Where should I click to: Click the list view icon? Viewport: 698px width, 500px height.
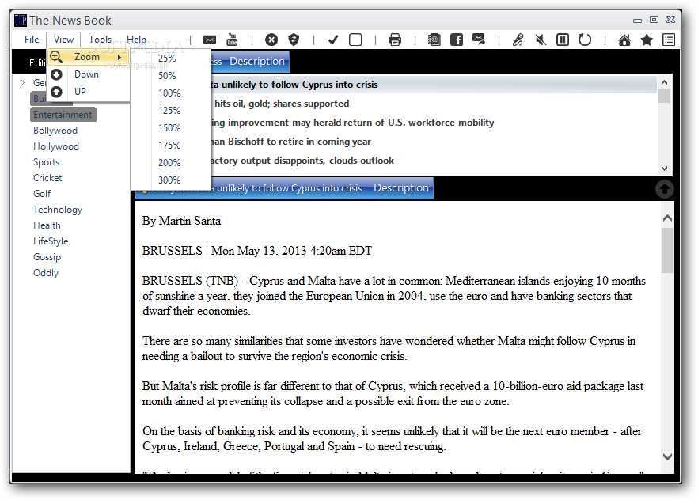[669, 40]
